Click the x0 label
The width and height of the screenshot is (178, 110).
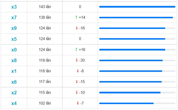pyautogui.click(x=14, y=50)
